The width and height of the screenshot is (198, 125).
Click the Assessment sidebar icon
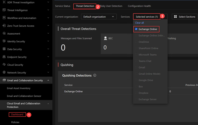click(x=4, y=33)
